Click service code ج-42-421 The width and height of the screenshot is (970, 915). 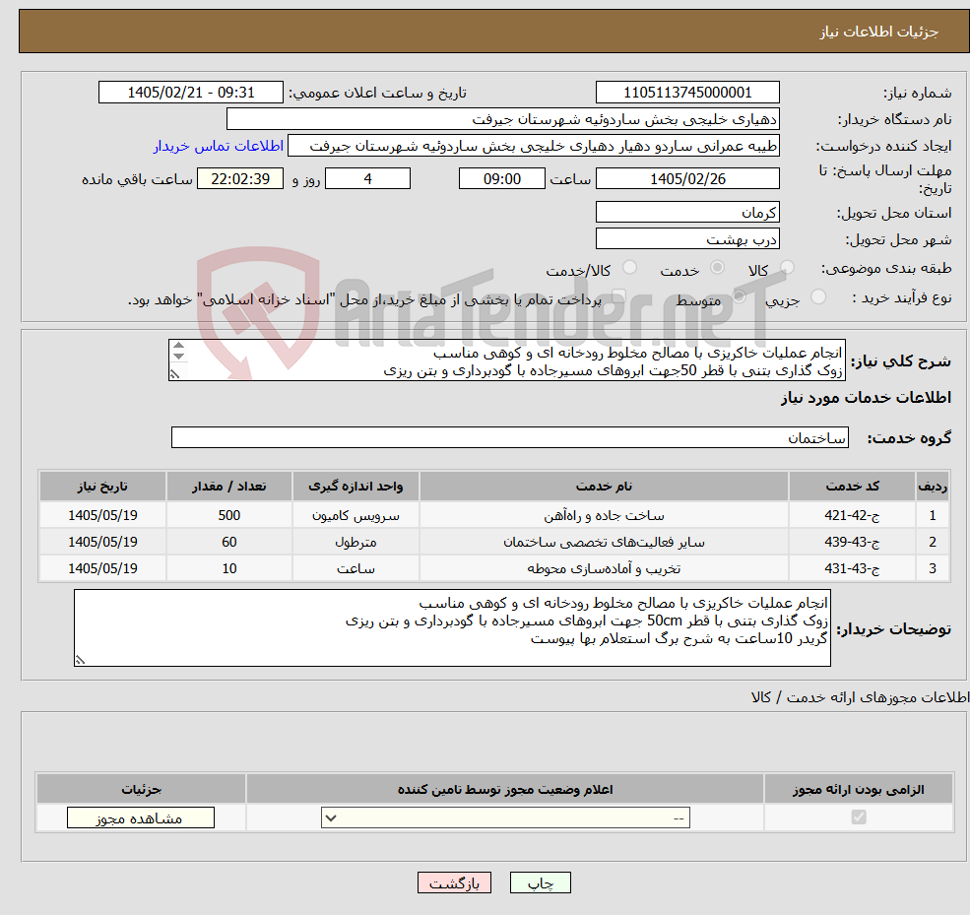(x=852, y=515)
